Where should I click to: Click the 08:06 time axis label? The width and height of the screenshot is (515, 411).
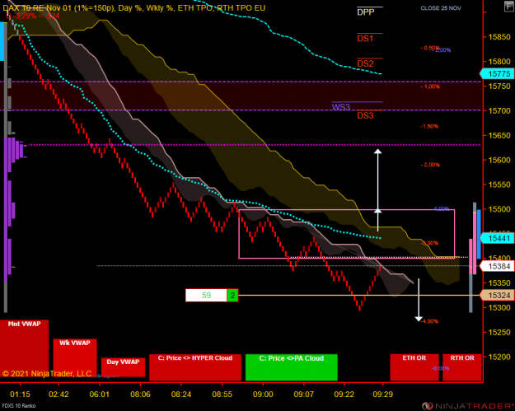pyautogui.click(x=141, y=395)
